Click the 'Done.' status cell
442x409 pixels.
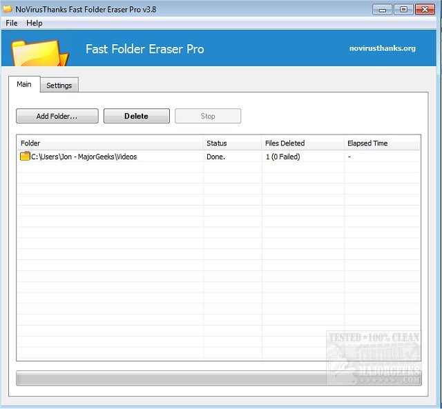click(x=215, y=157)
